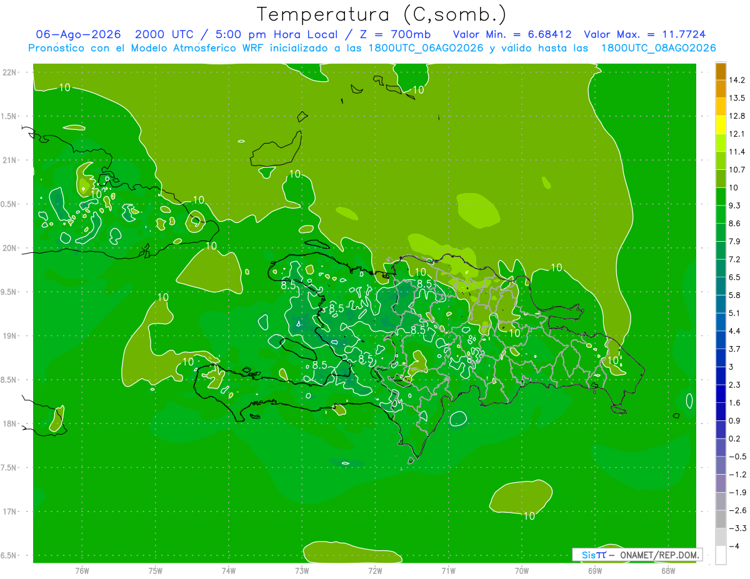The image size is (750, 579).
Task: Click the '6.5N' latitude label
Action: (x=8, y=556)
